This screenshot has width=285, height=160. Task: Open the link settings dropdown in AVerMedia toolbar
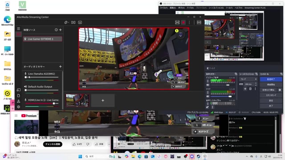pos(66,22)
